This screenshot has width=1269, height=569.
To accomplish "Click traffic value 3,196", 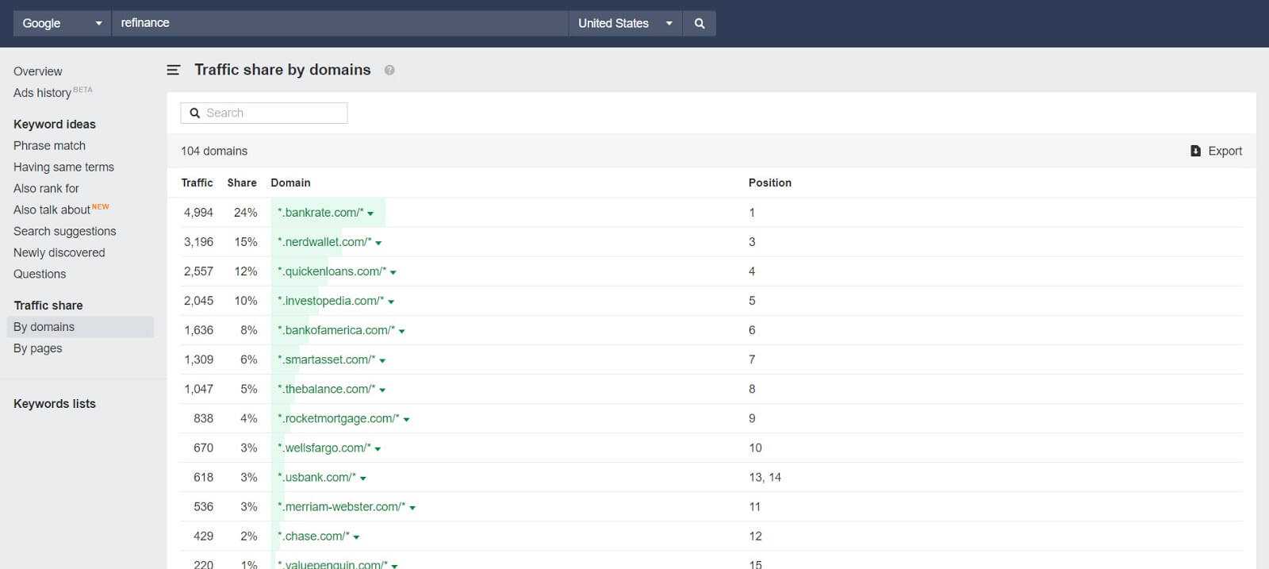I will 198,242.
